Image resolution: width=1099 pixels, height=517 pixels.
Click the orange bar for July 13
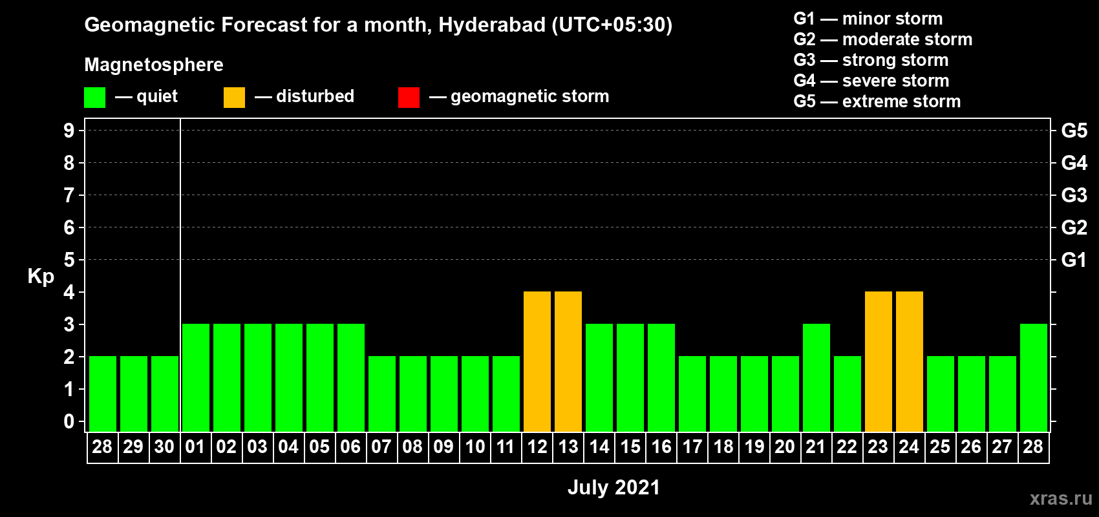(x=568, y=361)
